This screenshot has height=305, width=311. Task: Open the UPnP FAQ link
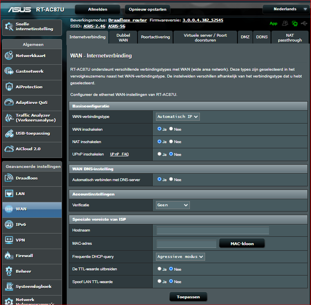click(x=119, y=154)
